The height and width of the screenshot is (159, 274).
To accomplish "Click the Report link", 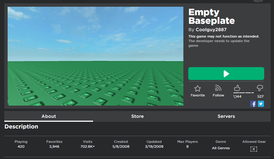I will [258, 1].
